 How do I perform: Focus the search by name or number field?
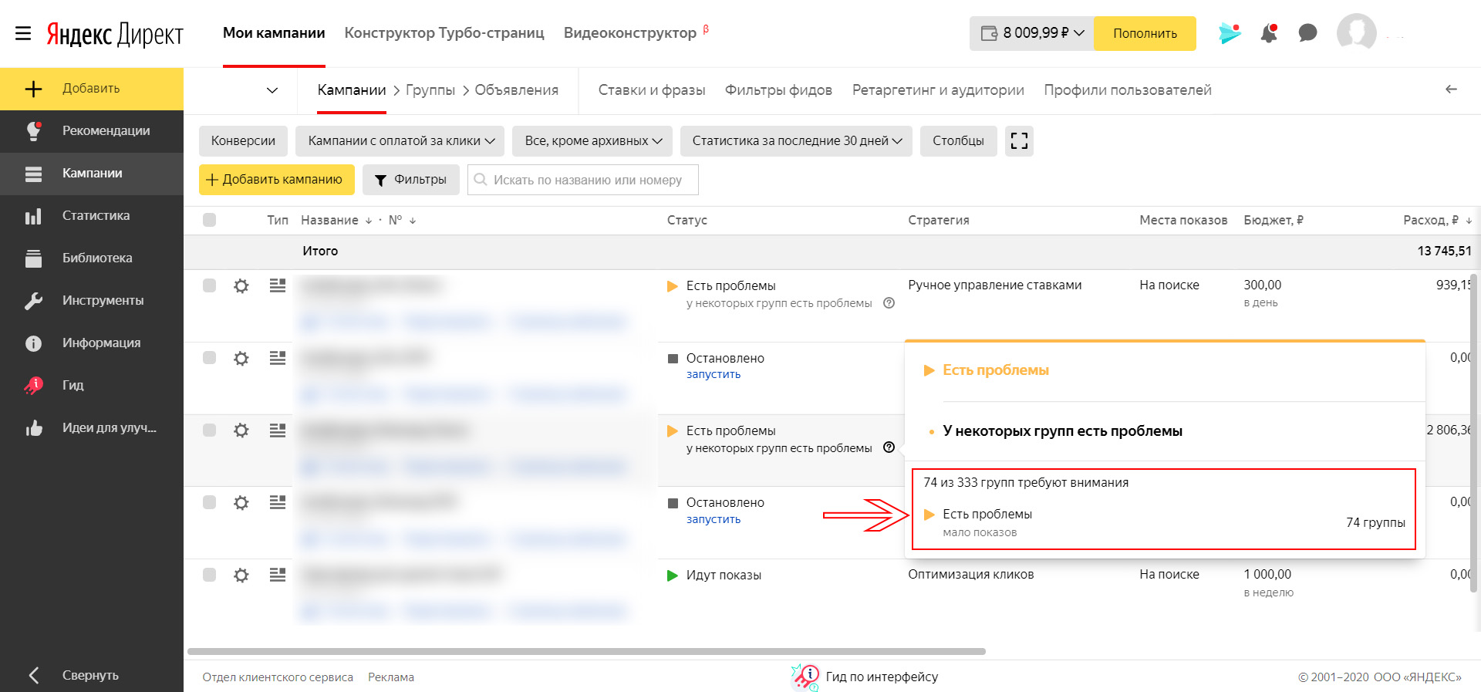[x=582, y=180]
